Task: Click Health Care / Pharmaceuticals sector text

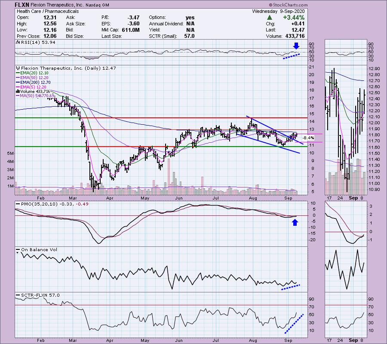Action: pos(48,11)
